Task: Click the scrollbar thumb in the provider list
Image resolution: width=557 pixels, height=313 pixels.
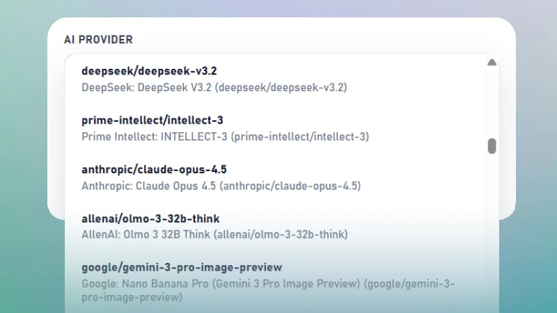Action: click(492, 146)
